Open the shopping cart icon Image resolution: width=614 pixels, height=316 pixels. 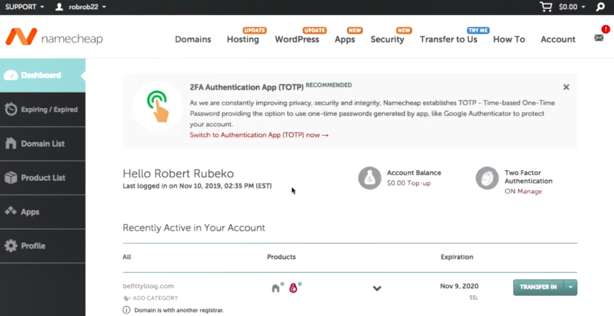click(547, 7)
